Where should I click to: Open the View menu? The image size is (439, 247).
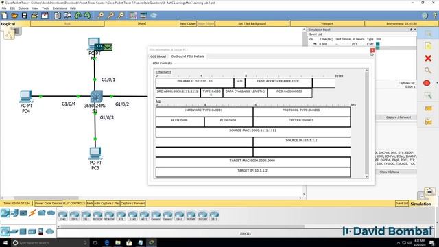(35, 8)
